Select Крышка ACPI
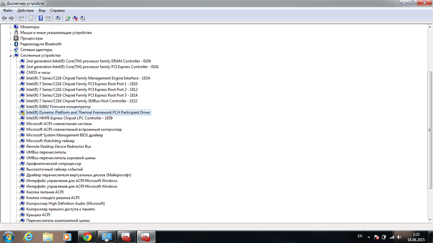 coord(38,215)
